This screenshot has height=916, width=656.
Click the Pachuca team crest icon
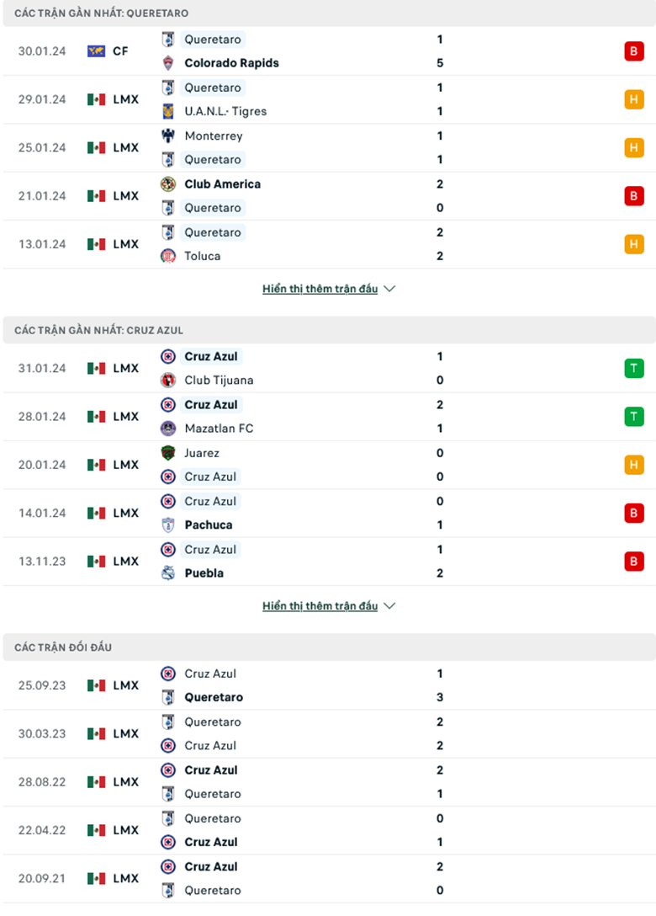[168, 525]
